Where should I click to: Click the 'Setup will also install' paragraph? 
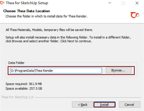click(x=68, y=39)
